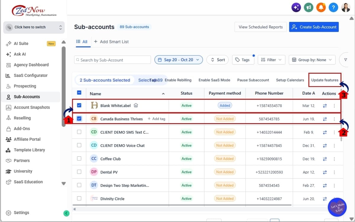This screenshot has height=222, width=355.
Task: Collapse the sidebar with green arrow button
Action: (66, 213)
